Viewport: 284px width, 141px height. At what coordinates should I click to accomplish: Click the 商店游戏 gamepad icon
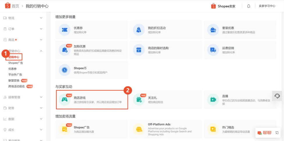[x=64, y=100]
